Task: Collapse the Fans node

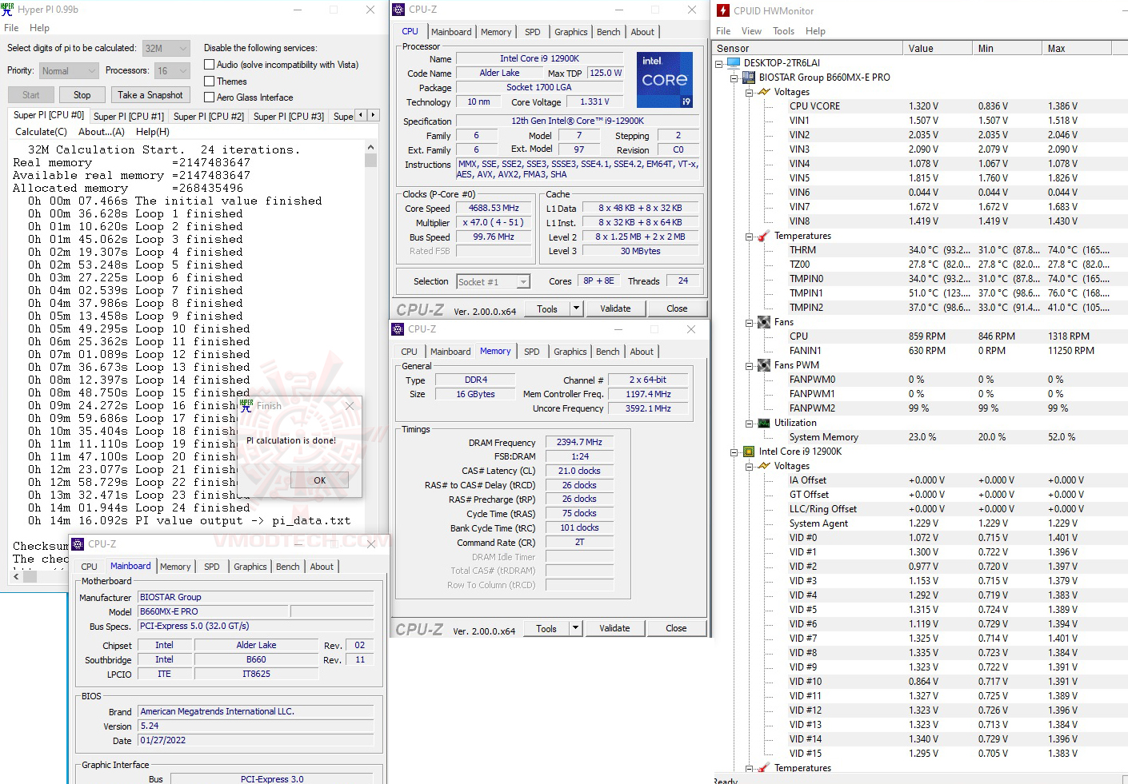Action: coord(749,323)
